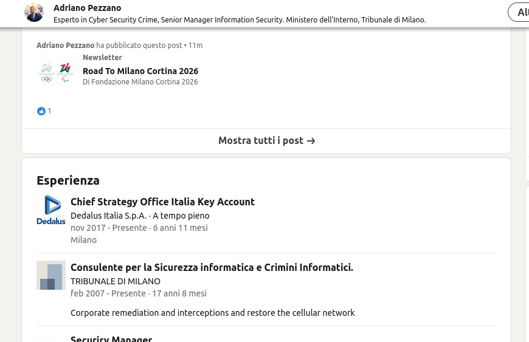This screenshot has height=342, width=529.
Task: Click the 'Esperienza' section heading
Action: (68, 180)
